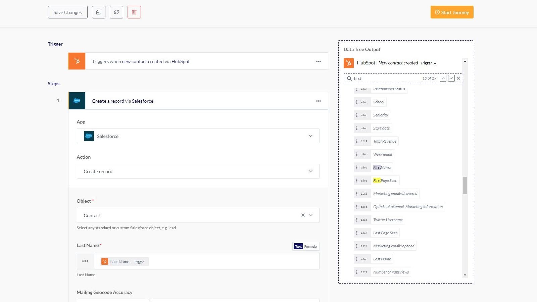Click the red trash delete icon
The width and height of the screenshot is (537, 302).
134,12
